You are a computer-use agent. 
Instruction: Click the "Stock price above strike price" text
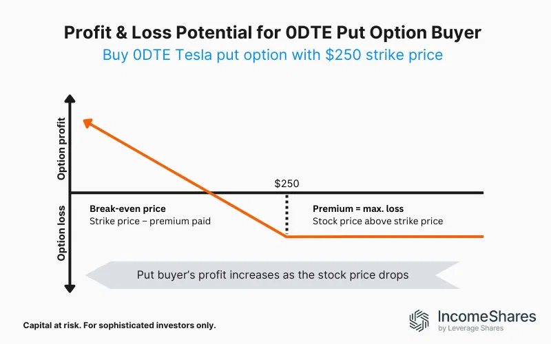[377, 221]
